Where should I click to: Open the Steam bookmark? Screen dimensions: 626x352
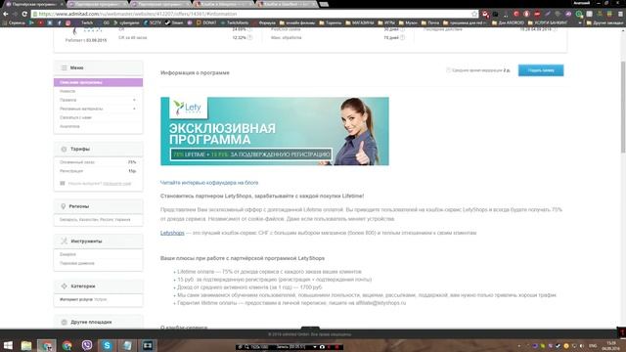tap(174, 22)
